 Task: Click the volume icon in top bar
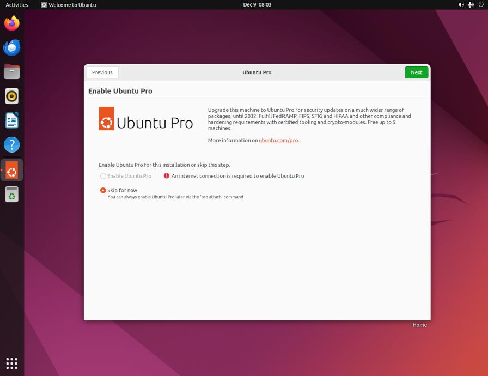click(461, 5)
